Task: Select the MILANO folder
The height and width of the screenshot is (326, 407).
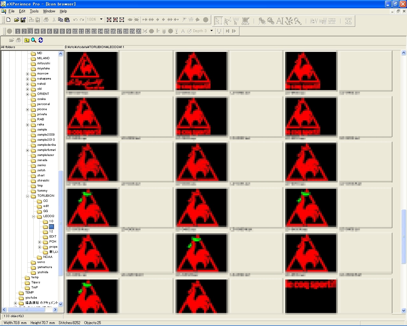Action: click(43, 58)
